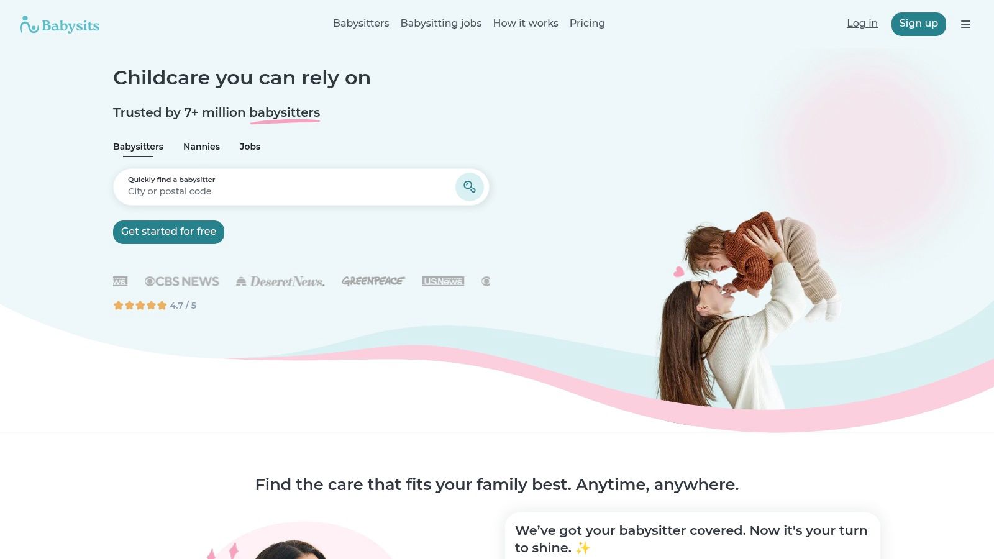Image resolution: width=994 pixels, height=559 pixels.
Task: Open Babysitting jobs in the navigation
Action: pos(441,23)
